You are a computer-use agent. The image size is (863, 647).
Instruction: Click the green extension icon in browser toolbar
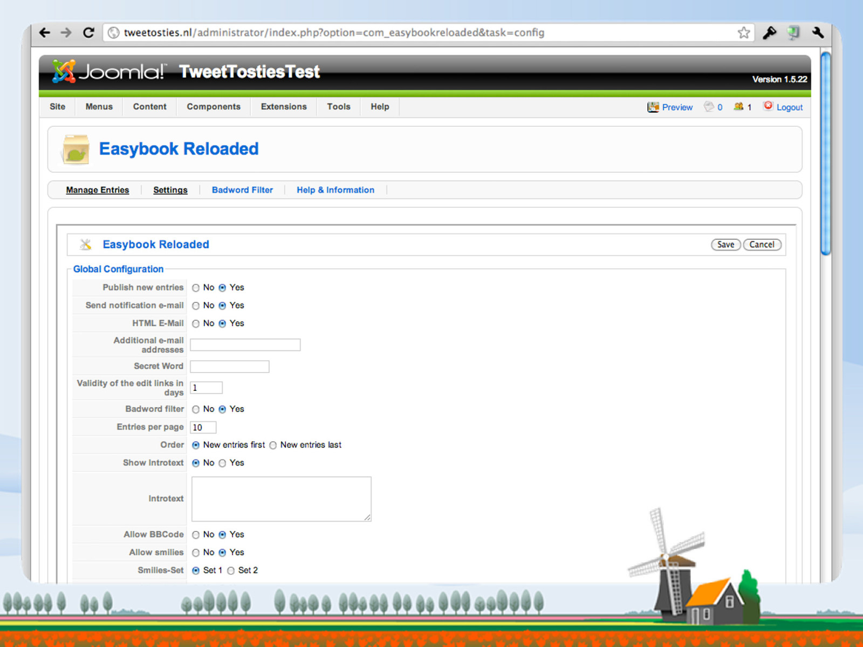tap(793, 32)
